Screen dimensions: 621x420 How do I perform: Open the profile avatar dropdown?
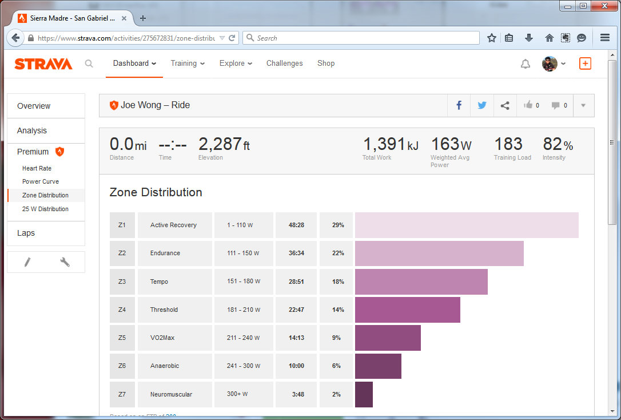click(554, 64)
